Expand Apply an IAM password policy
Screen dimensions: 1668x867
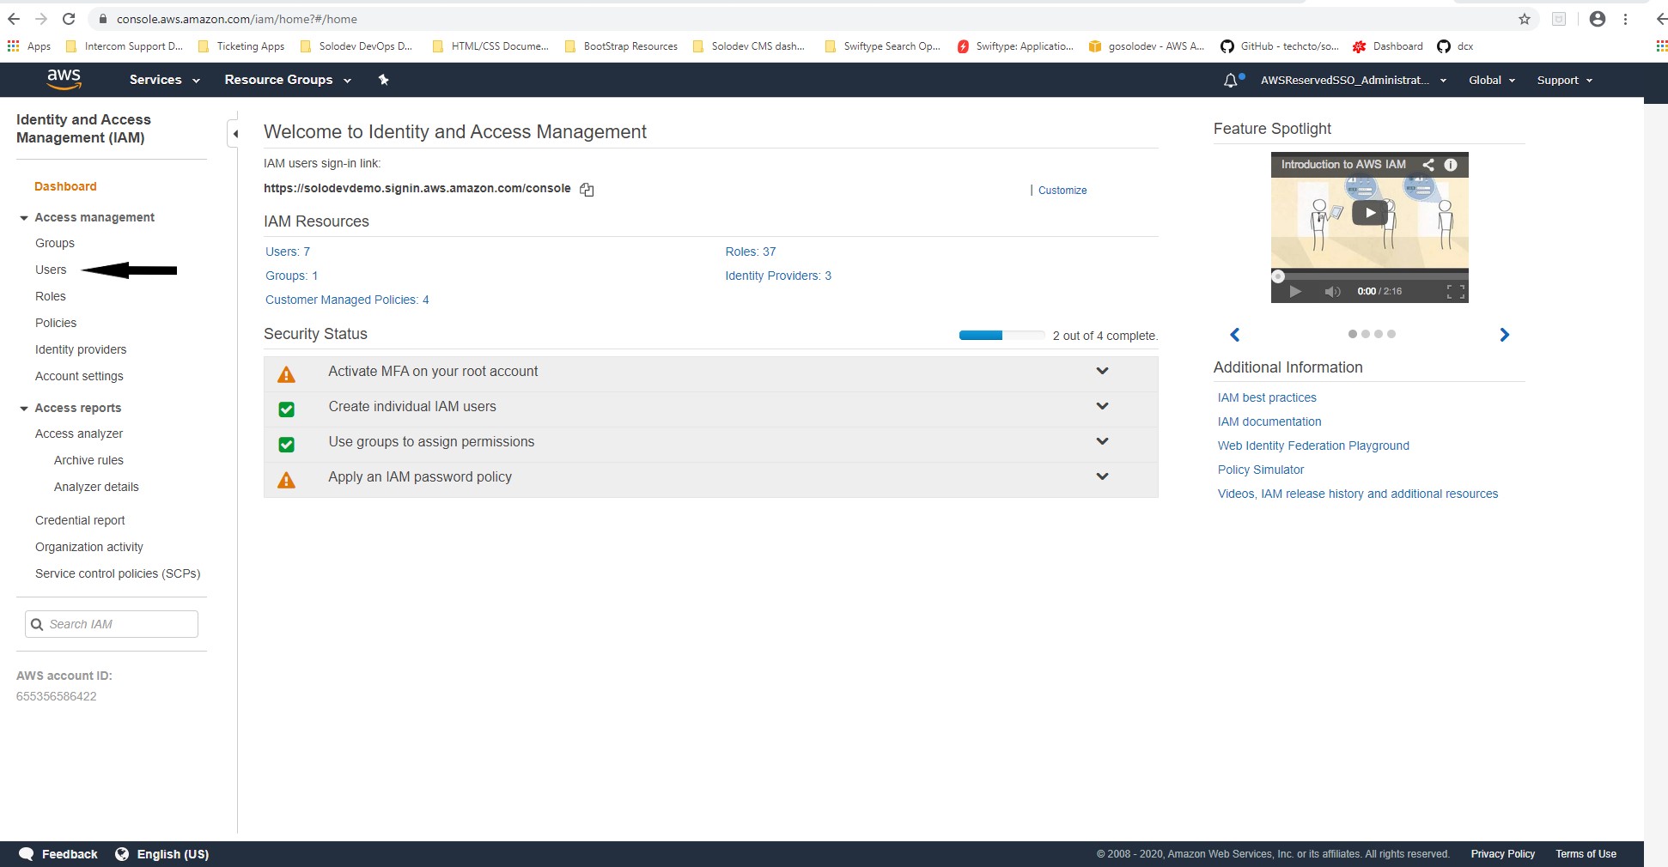point(1102,476)
